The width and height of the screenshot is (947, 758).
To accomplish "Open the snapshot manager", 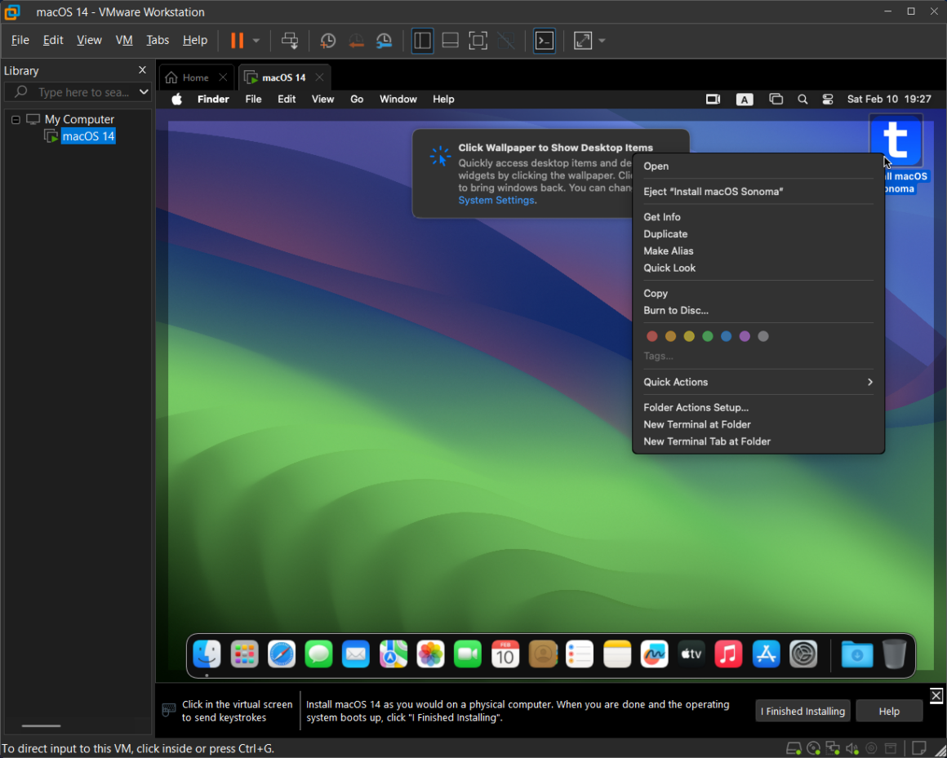I will [385, 41].
